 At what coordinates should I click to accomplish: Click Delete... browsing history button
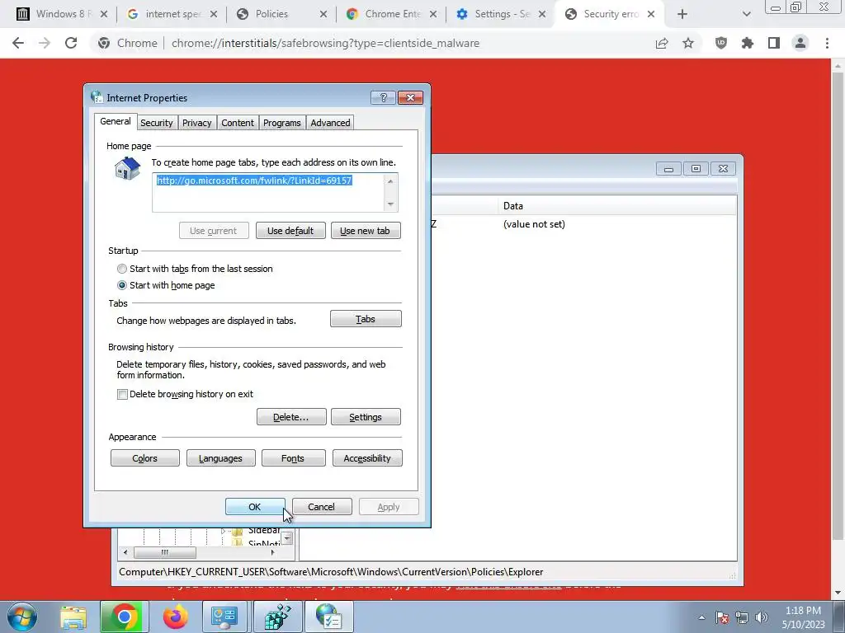291,416
